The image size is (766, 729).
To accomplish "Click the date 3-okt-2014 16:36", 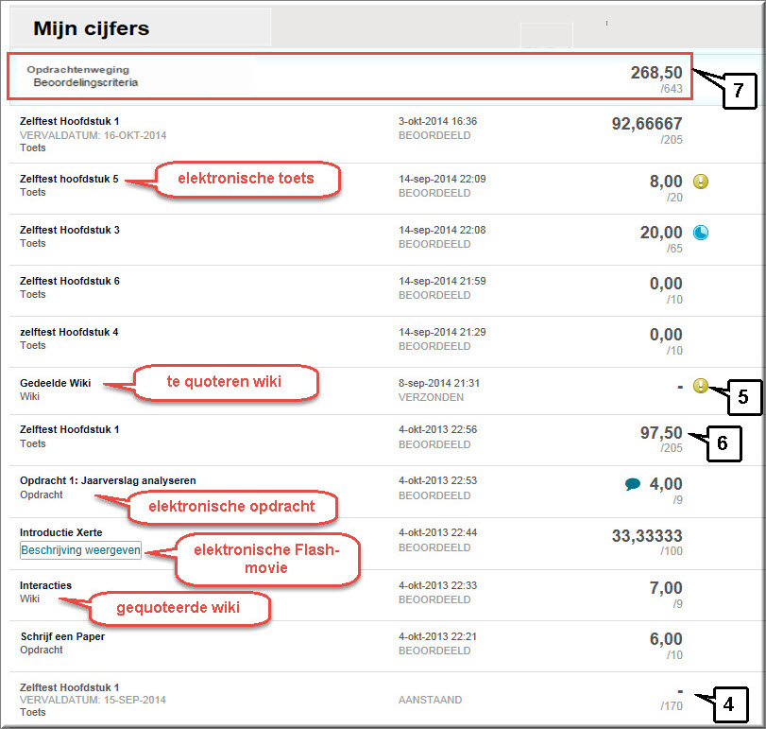I will pos(437,121).
